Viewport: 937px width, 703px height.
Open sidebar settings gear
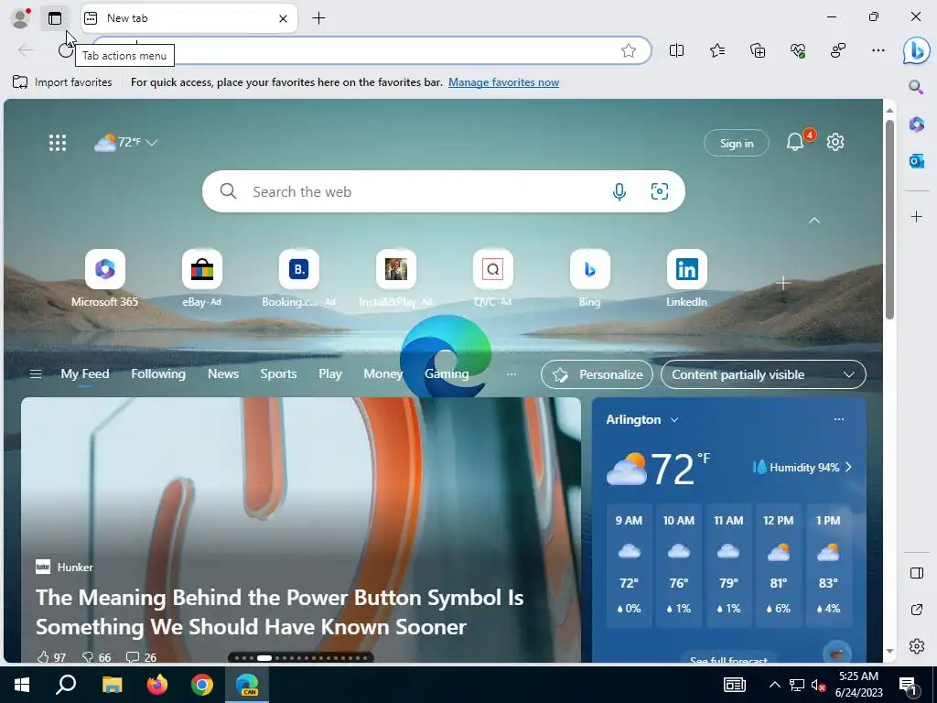pos(917,646)
